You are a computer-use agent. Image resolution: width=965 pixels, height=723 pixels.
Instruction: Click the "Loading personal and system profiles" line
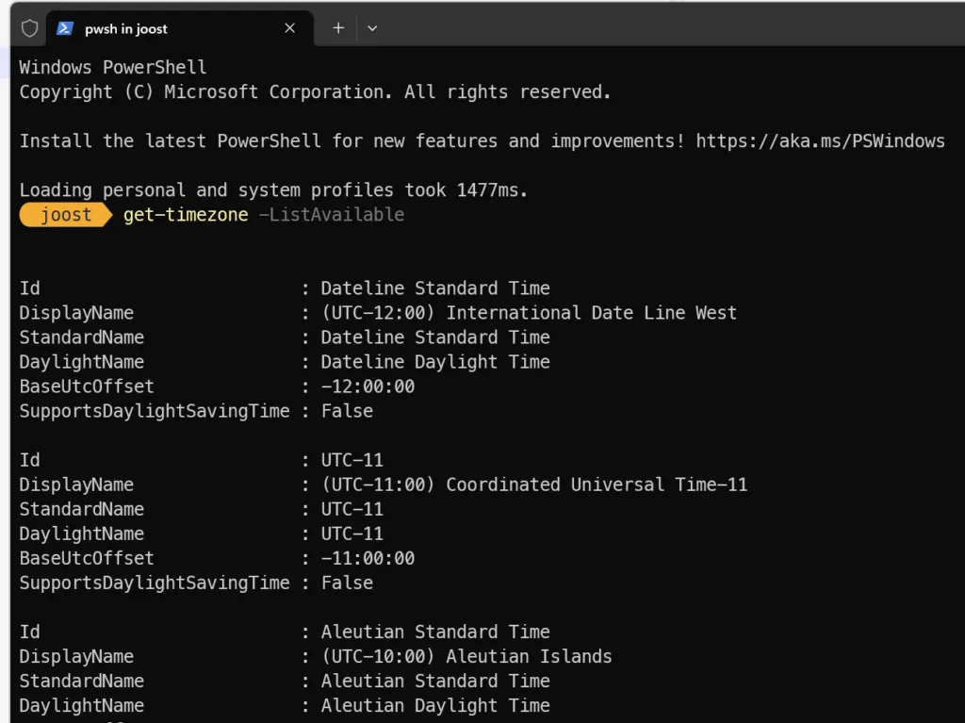273,190
